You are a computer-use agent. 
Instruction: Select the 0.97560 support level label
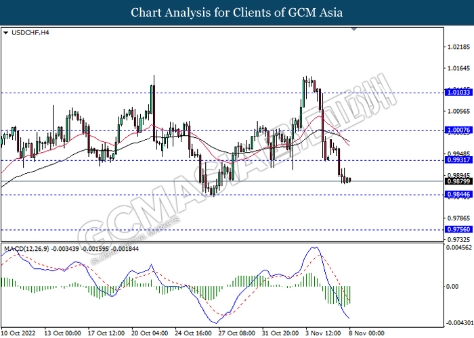[458, 229]
